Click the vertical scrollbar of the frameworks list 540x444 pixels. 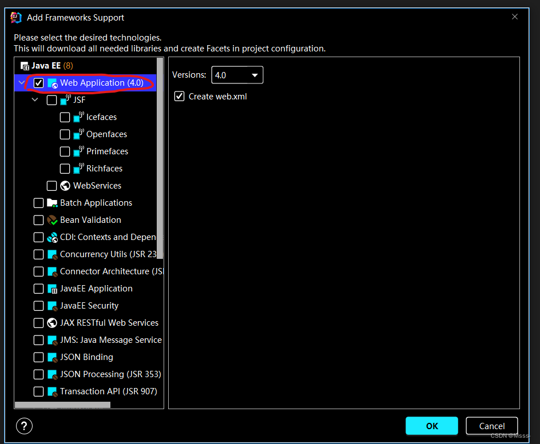(160, 158)
